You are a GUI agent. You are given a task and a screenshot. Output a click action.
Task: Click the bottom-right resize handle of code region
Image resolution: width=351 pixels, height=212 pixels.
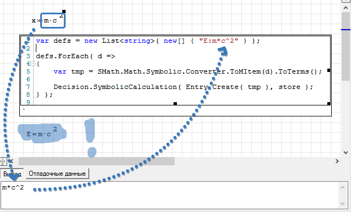coord(329,104)
